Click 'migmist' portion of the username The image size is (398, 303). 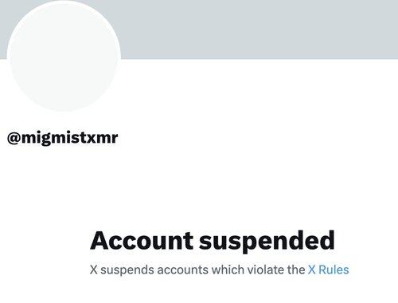click(x=54, y=138)
